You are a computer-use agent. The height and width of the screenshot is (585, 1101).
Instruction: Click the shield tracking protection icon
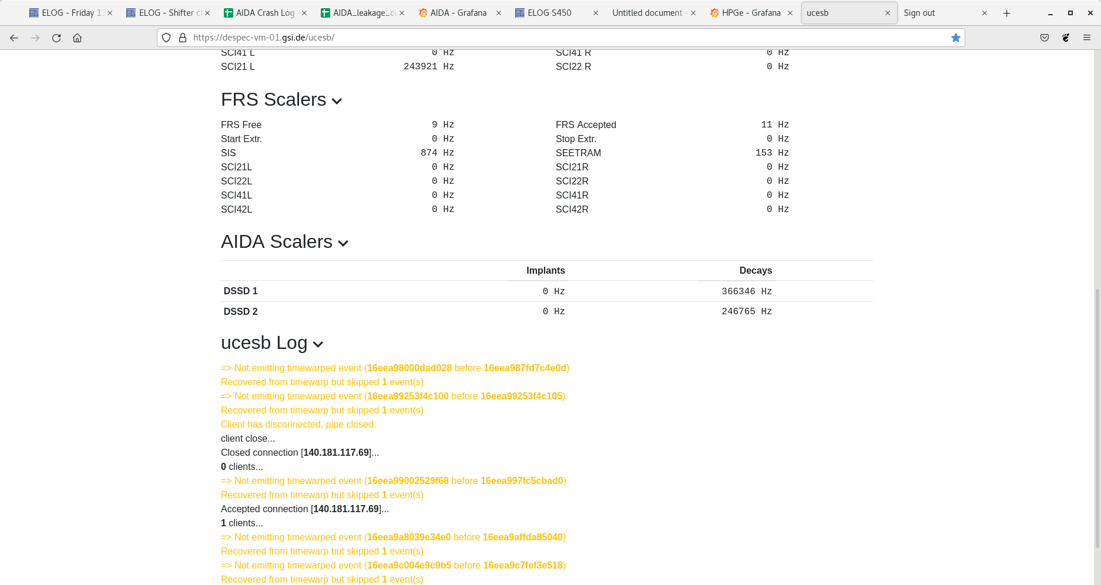tap(166, 38)
